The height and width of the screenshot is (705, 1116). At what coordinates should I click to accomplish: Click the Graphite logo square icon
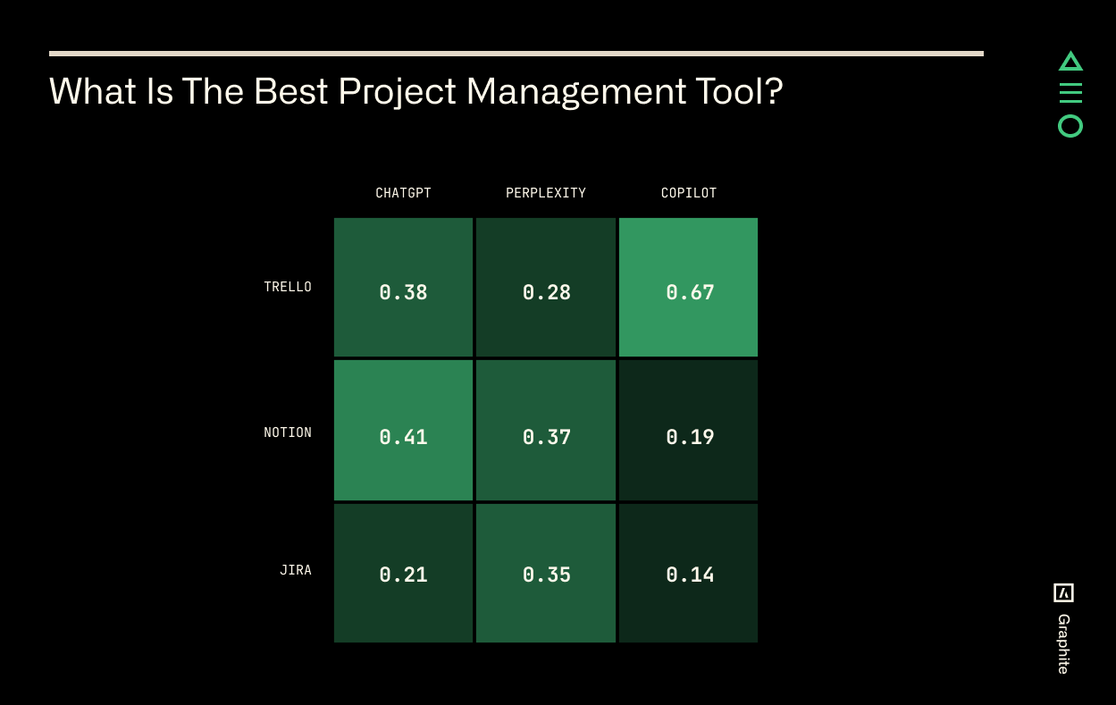(1063, 592)
